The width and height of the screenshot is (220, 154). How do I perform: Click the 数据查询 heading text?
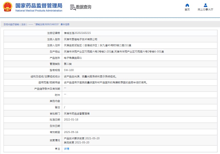[84, 7]
